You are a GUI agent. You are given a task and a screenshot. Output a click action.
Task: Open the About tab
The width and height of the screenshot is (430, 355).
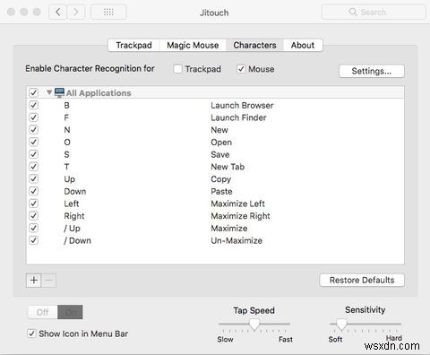[x=303, y=45]
